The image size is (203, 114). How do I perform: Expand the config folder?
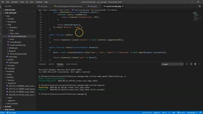click(x=9, y=74)
